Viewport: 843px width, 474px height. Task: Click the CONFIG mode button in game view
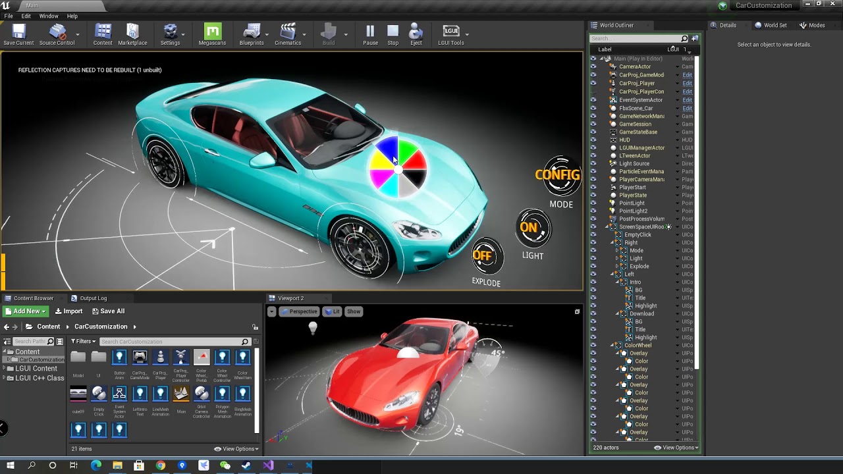[558, 175]
